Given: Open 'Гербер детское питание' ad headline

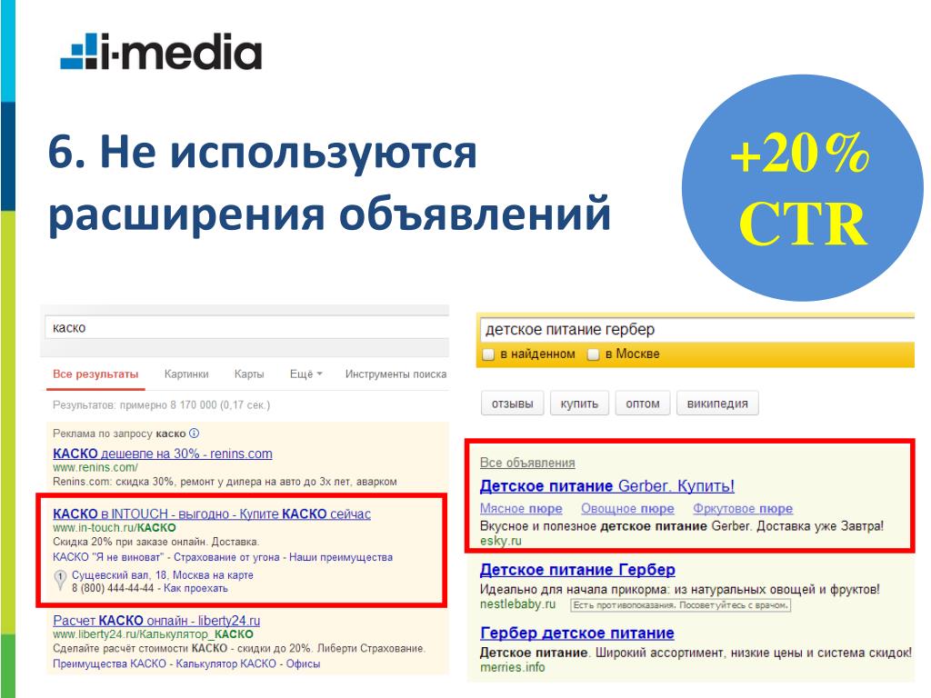Looking at the screenshot, I should pyautogui.click(x=576, y=633).
